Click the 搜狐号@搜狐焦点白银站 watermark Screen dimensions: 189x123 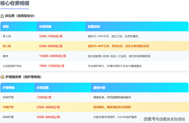point(164,119)
